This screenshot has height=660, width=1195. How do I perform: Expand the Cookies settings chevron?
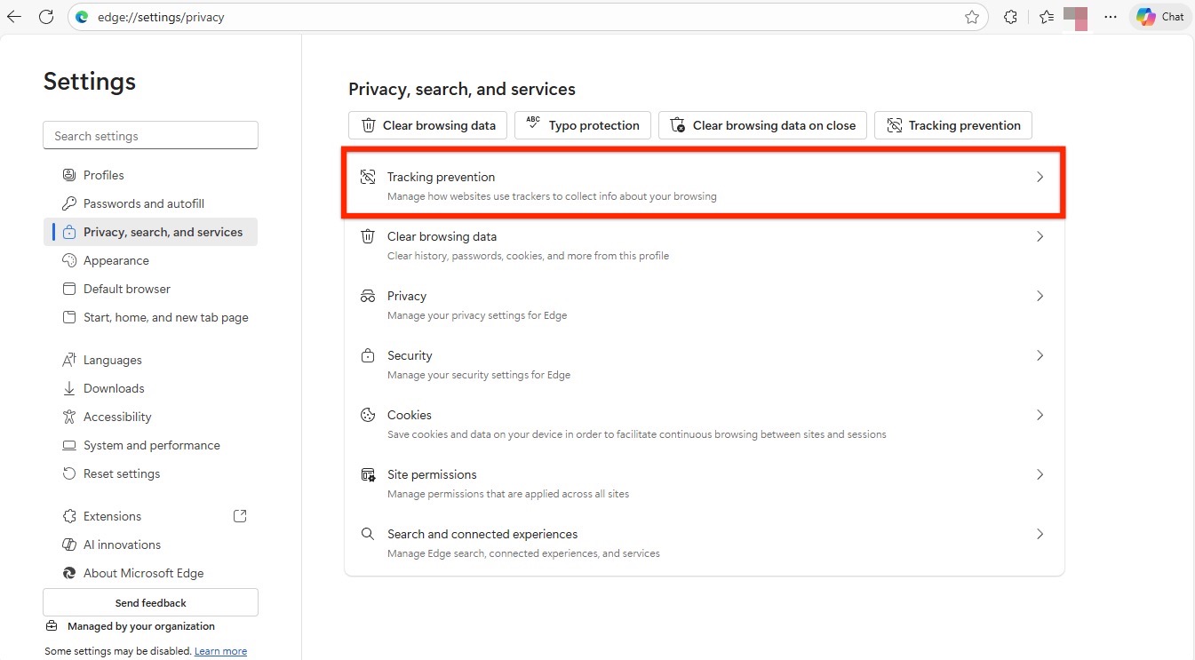coord(1040,415)
